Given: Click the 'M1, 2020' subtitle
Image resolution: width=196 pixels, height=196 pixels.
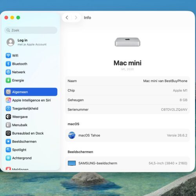Looking at the screenshot, I should 127,69.
